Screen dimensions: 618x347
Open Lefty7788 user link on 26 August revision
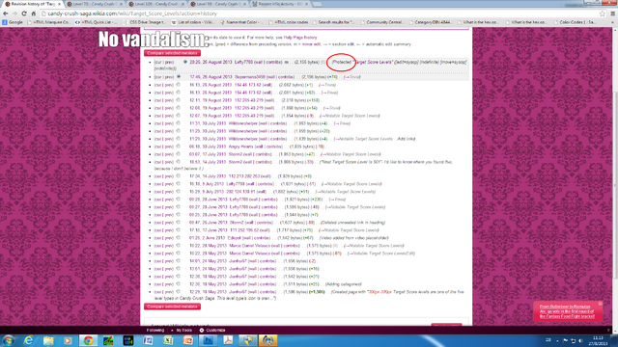point(243,62)
